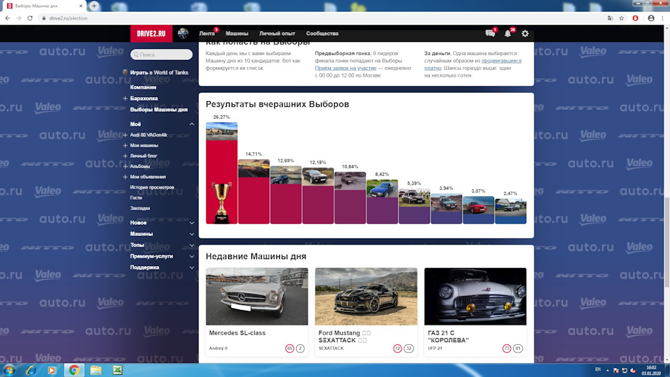
Task: Click the 65 likes counter on Mercedes
Action: 290,348
